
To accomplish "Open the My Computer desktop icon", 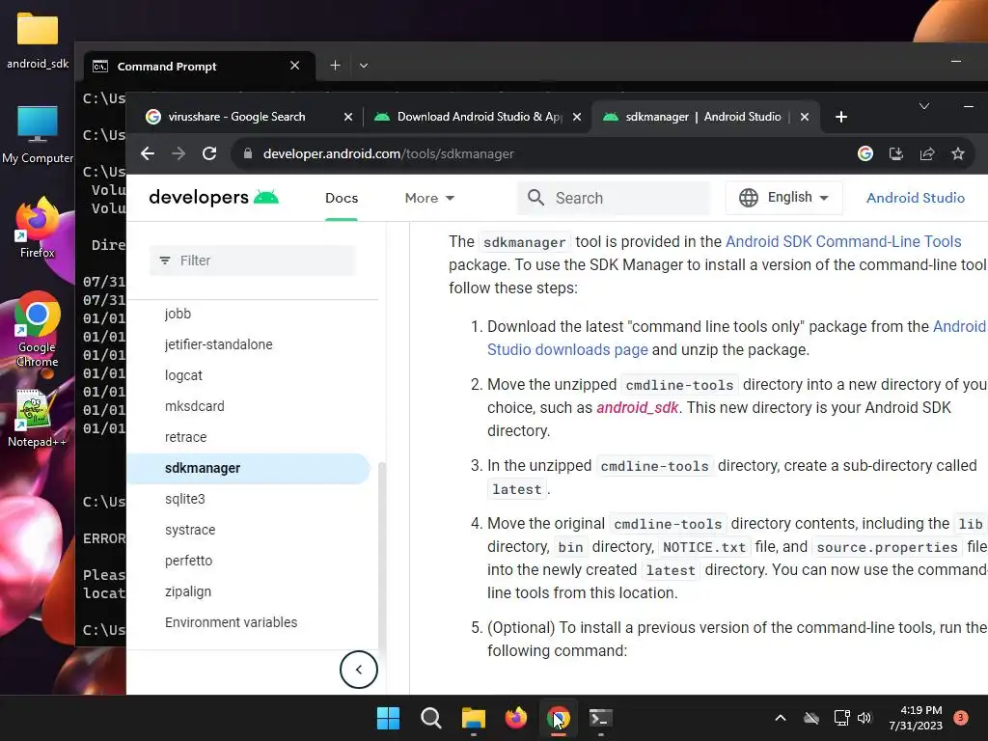I will 38,134.
